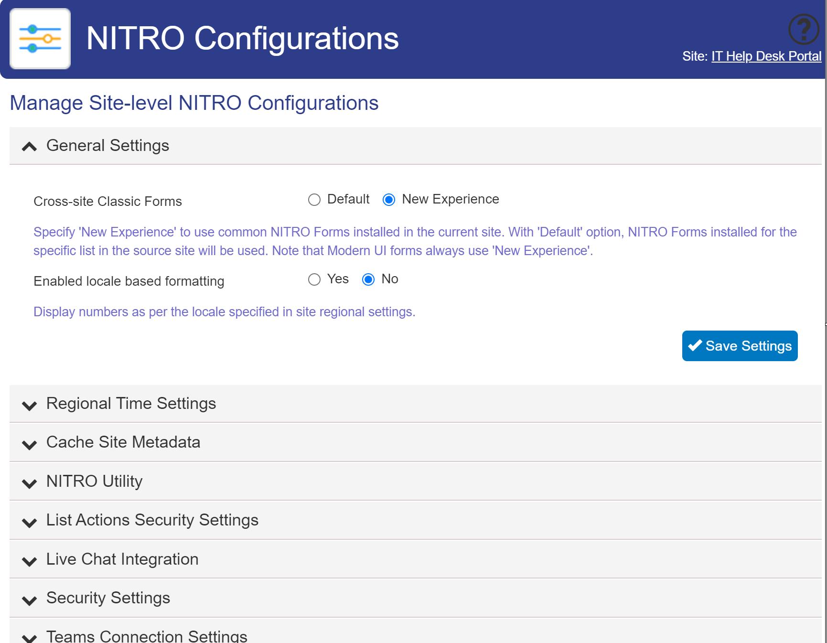827x643 pixels.
Task: Choose Yes for locale based formatting
Action: [x=314, y=279]
